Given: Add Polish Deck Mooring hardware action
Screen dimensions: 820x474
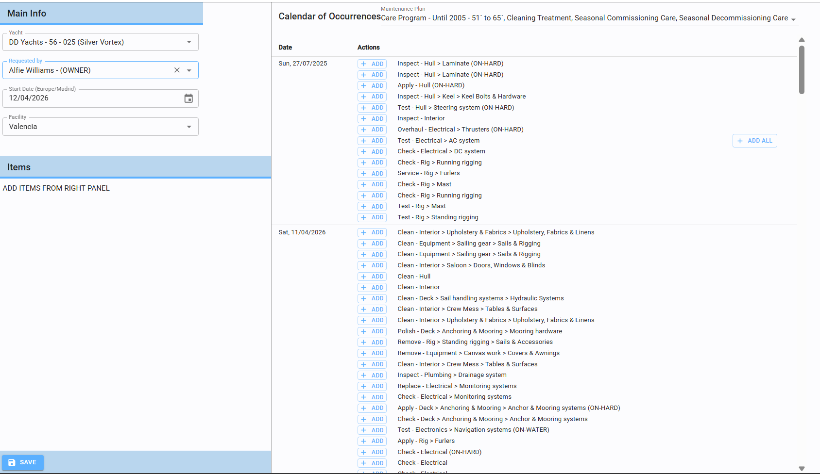Looking at the screenshot, I should point(372,331).
